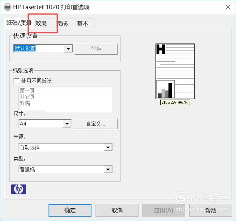
Task: Open the 完成 tab
Action: coord(64,23)
